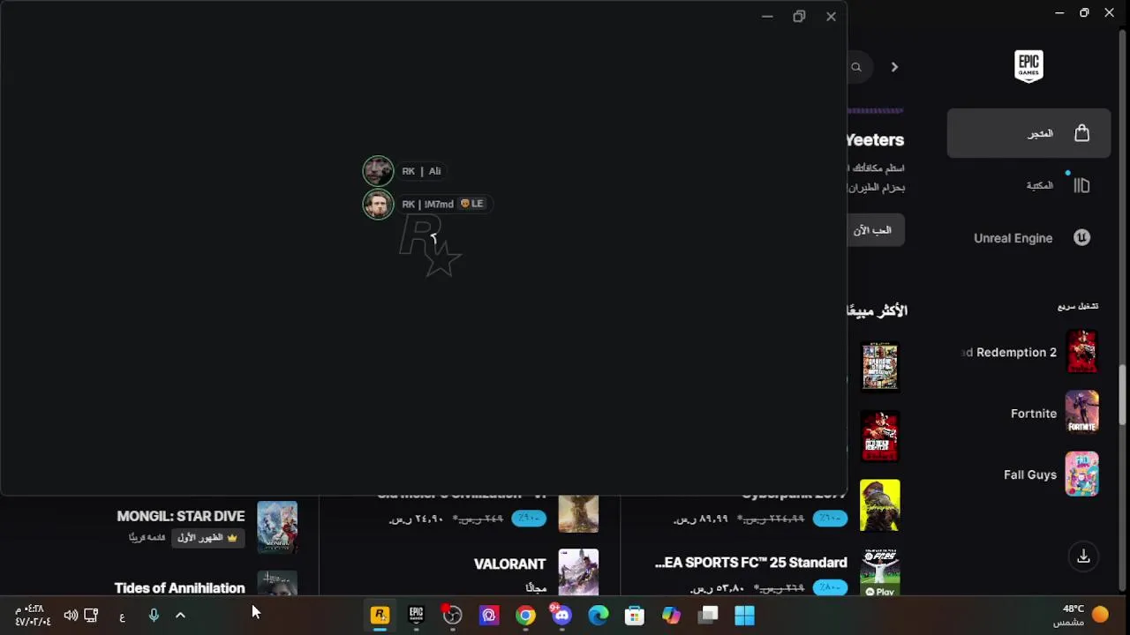Viewport: 1130px width, 635px height.
Task: Click the Fortnite text label
Action: click(1034, 414)
